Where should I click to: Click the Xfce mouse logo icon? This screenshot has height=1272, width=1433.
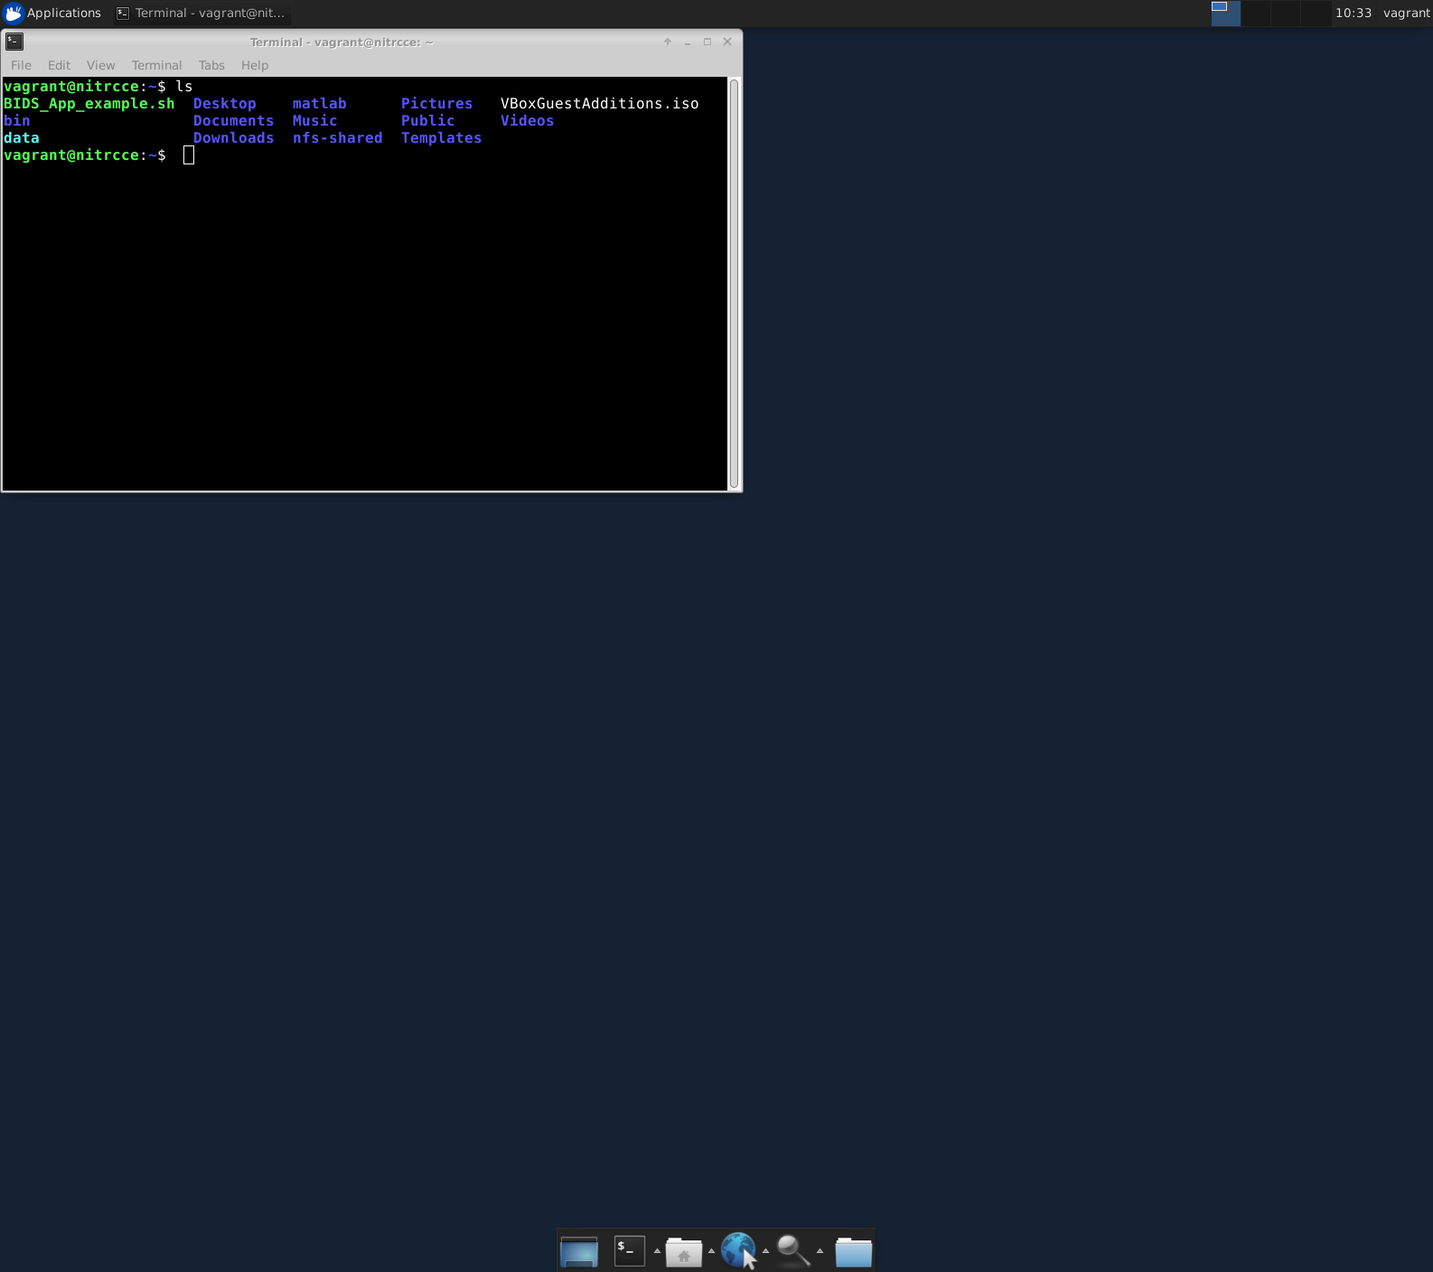point(14,13)
